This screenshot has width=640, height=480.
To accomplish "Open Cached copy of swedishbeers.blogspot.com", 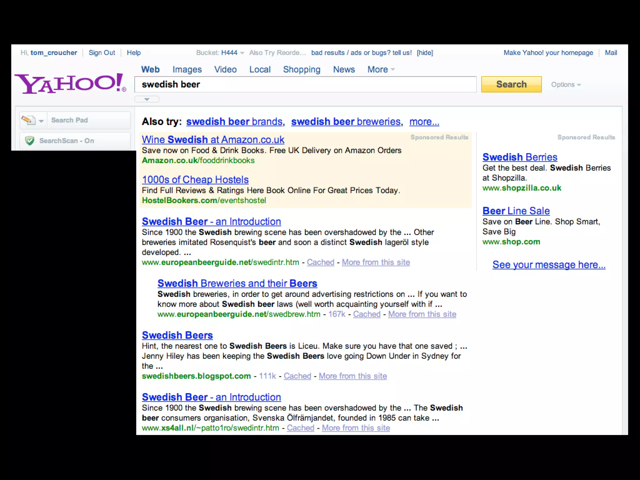I will point(297,376).
